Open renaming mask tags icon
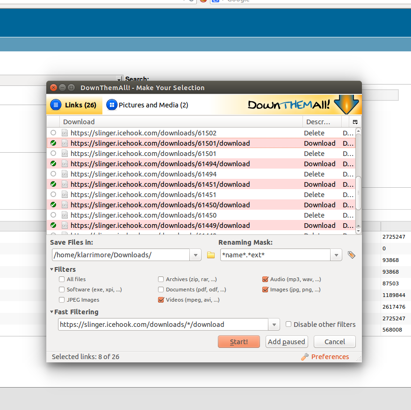Viewport: 411px width, 410px height. click(351, 255)
